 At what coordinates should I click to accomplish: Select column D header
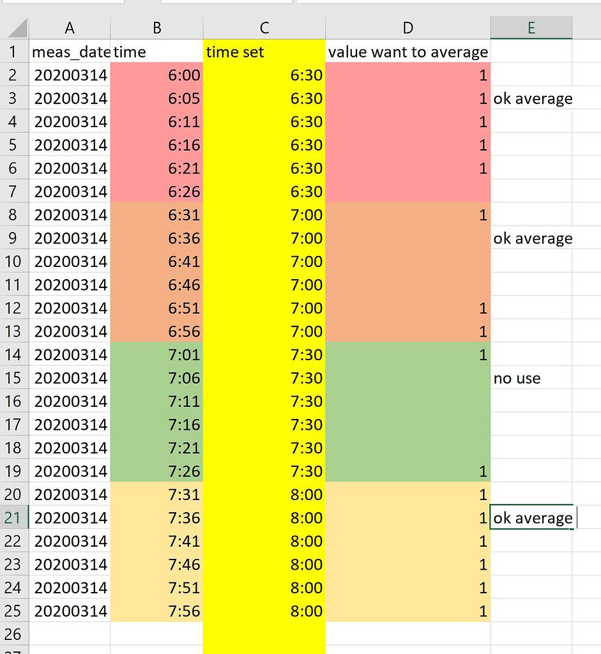tap(408, 27)
